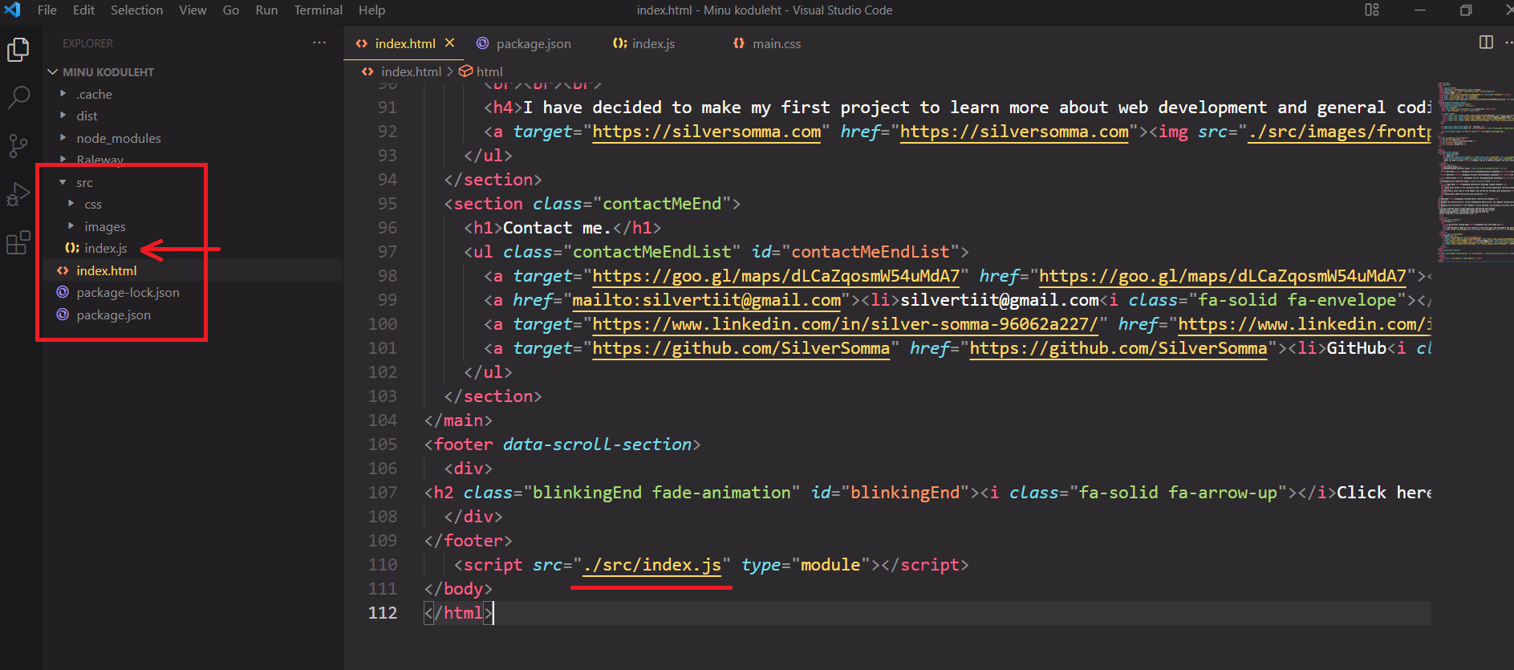This screenshot has width=1514, height=670.
Task: Open the Source Control view
Action: (18, 146)
